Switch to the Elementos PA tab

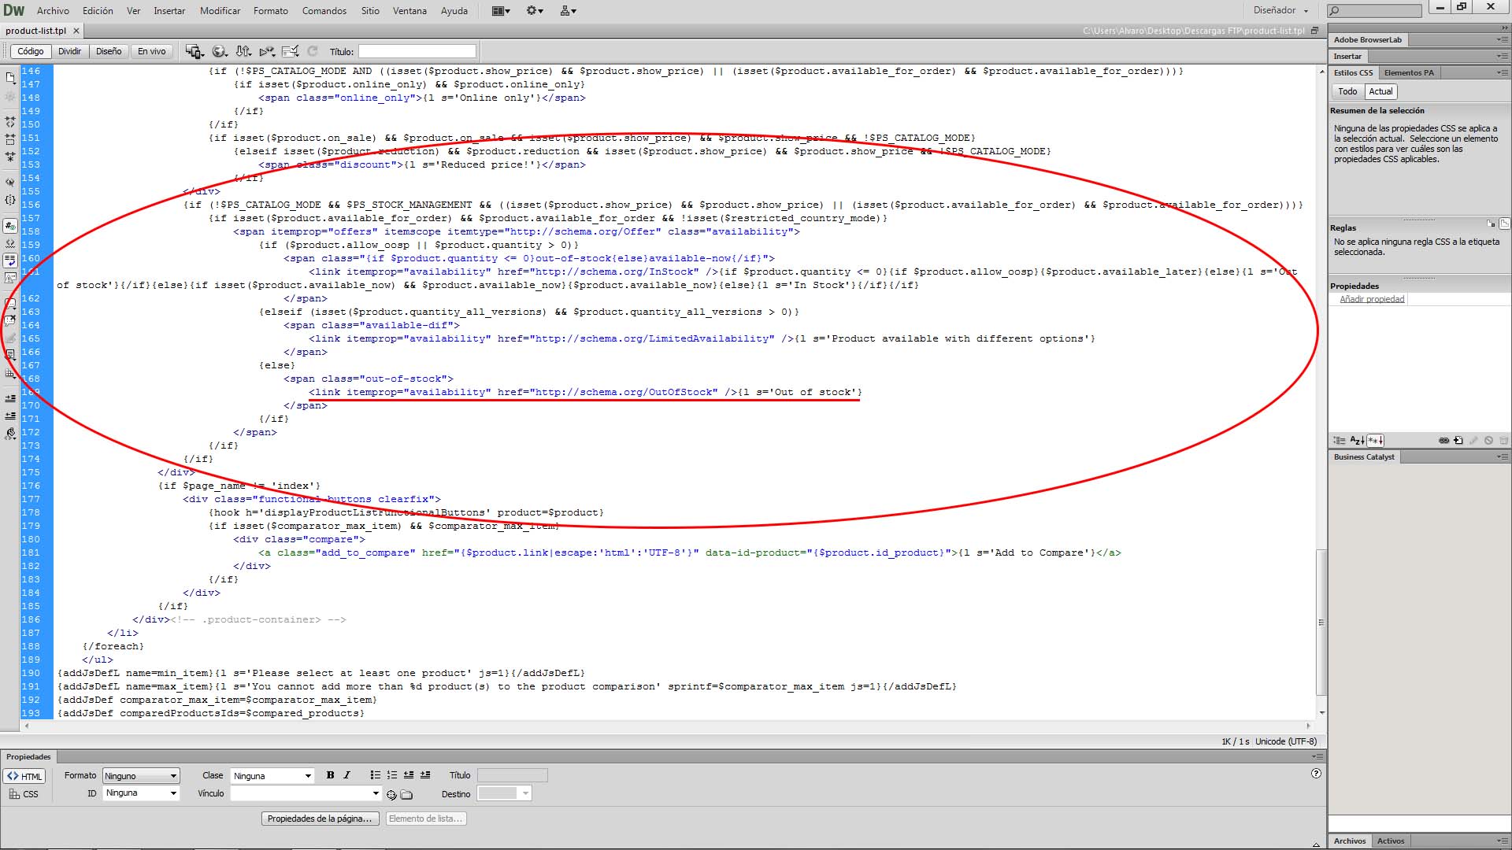click(x=1409, y=72)
